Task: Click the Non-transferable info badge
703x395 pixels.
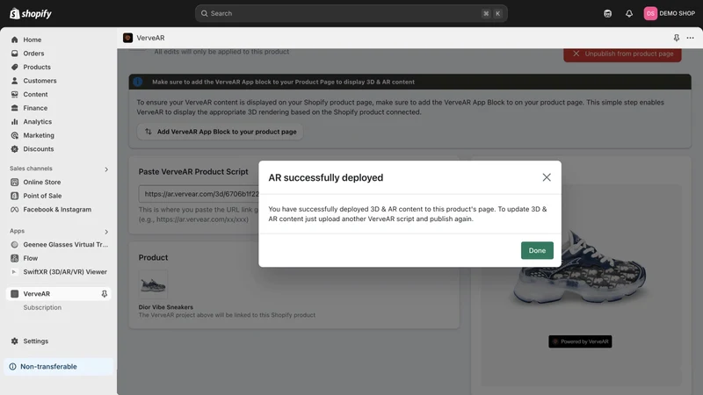Action: pyautogui.click(x=58, y=366)
